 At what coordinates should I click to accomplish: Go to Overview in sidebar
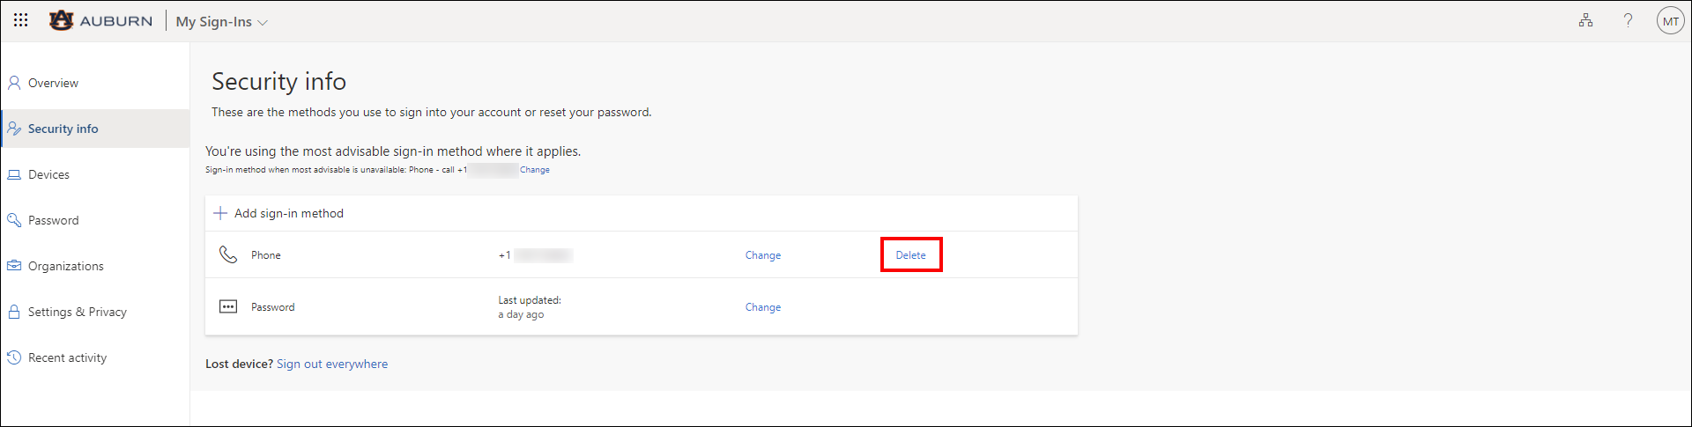point(95,83)
